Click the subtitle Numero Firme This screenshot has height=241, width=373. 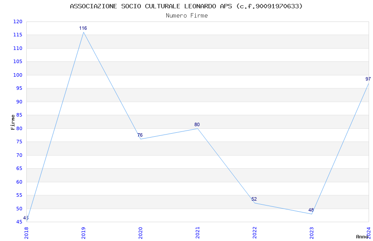tap(187, 16)
